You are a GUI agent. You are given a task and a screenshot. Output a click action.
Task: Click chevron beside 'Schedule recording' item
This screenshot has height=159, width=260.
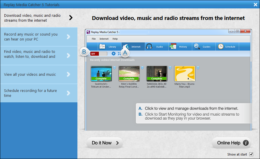68,93
